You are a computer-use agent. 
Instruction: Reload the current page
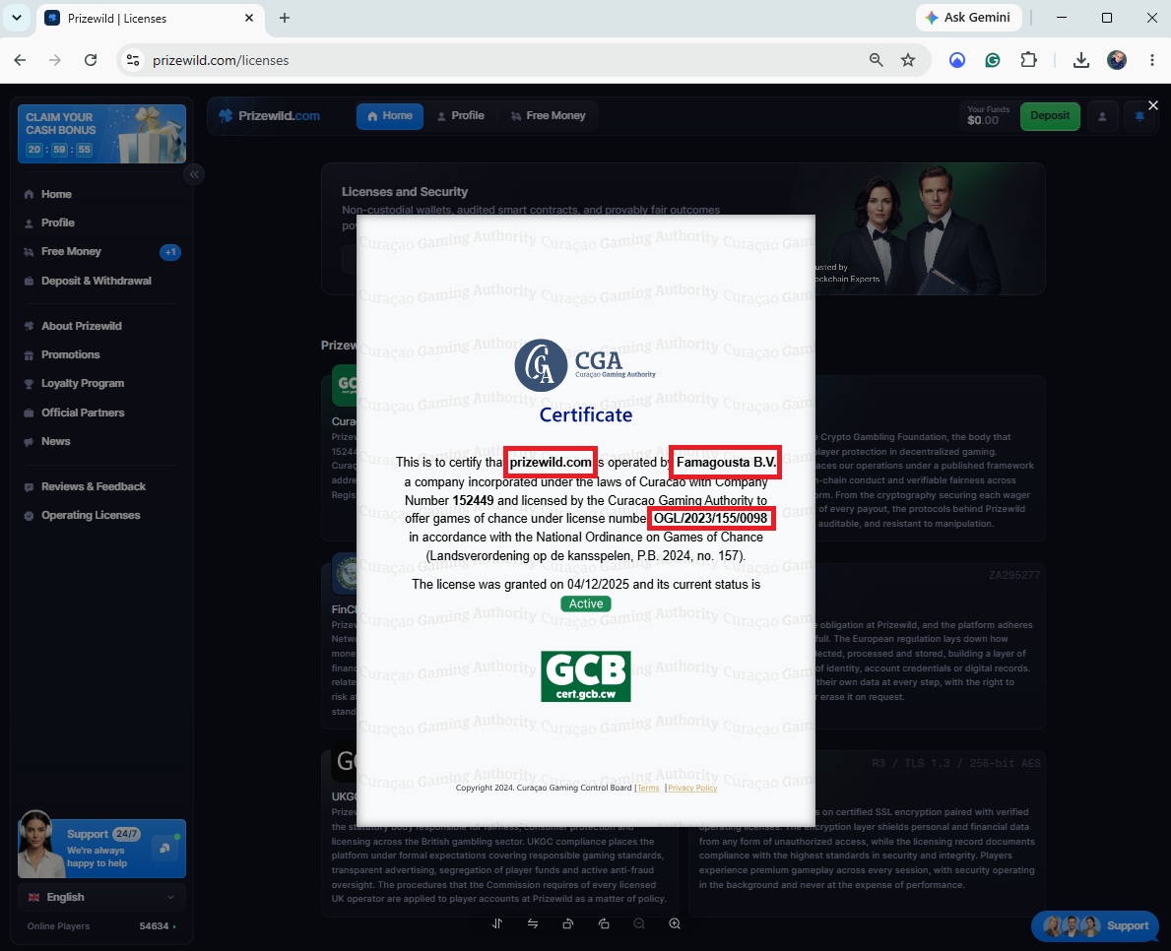click(91, 60)
